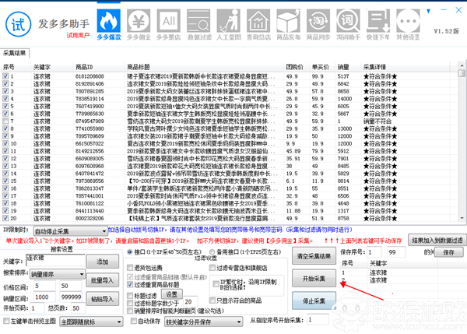Image resolution: width=467 pixels, height=334 pixels.
Task: Open the IP限制时 自动停止采集 dropdown
Action: click(x=70, y=231)
